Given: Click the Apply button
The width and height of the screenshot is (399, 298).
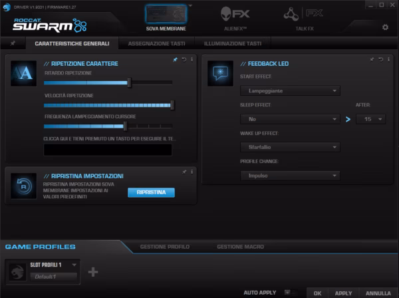Looking at the screenshot, I should click(343, 293).
